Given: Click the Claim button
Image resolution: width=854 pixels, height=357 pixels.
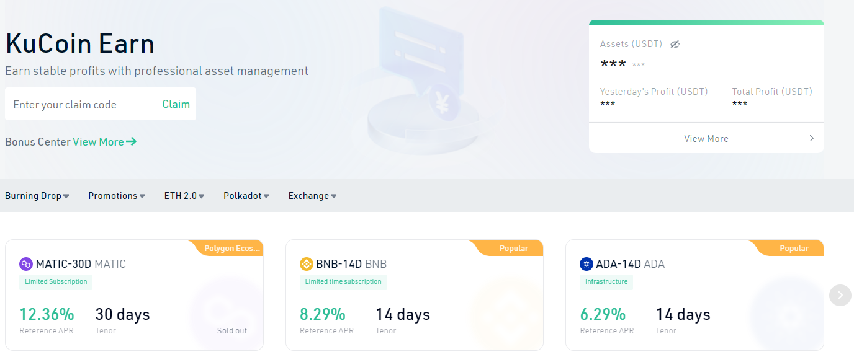Looking at the screenshot, I should point(176,104).
